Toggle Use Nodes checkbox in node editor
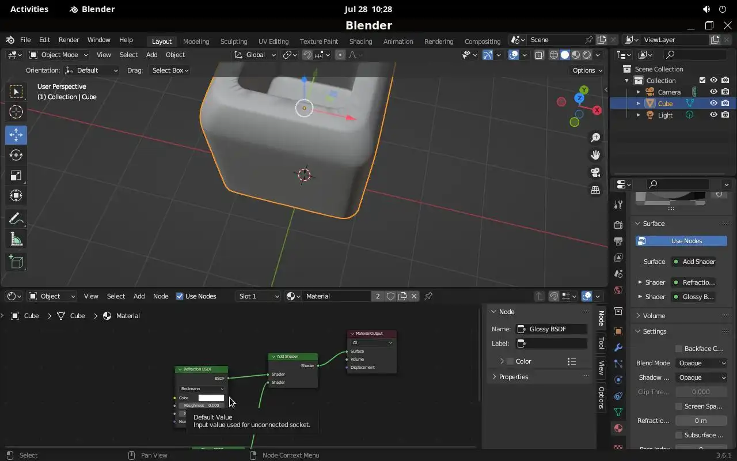Screen dimensions: 737x461 click(x=180, y=296)
